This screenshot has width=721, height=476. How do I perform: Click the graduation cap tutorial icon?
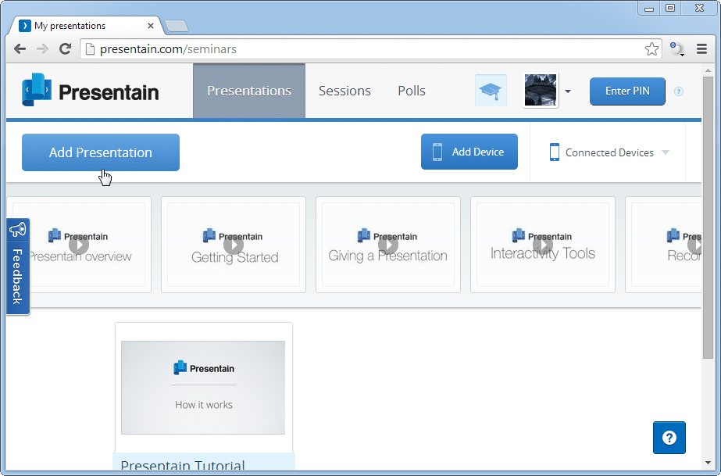coord(491,91)
